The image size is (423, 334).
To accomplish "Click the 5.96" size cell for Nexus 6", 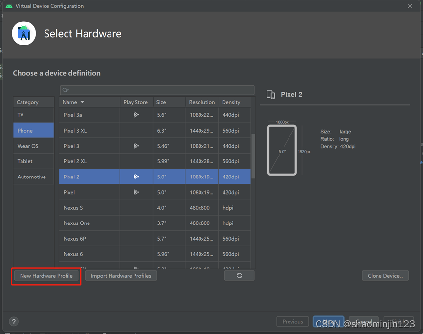I will pos(169,254).
